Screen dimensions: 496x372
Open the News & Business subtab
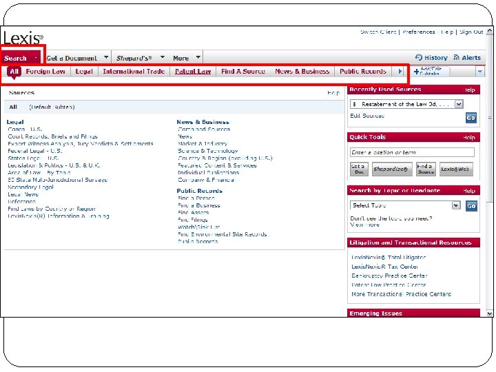click(302, 72)
